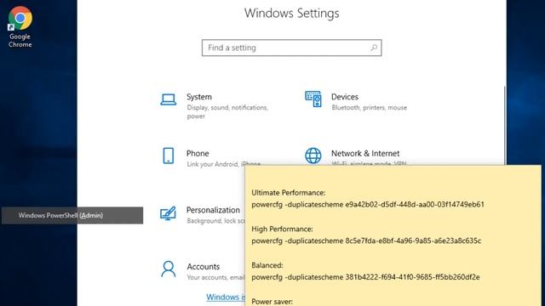Focus the Find a setting search field
This screenshot has width=545, height=306.
pos(291,48)
